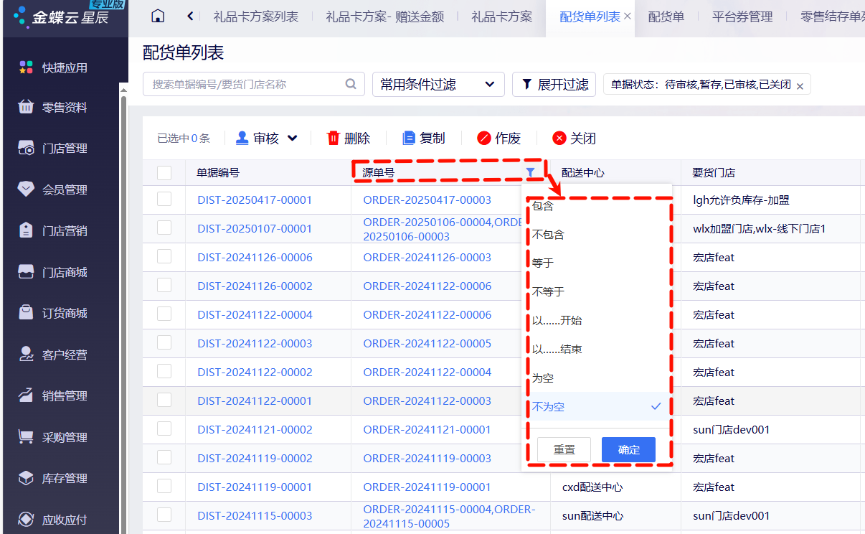Open link DIST-20241122-00002
The width and height of the screenshot is (865, 534).
(255, 373)
